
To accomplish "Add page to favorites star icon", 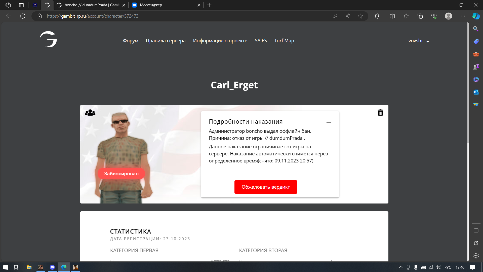I will 360,16.
